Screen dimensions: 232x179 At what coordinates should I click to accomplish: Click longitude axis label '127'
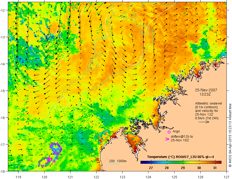pos(226,177)
